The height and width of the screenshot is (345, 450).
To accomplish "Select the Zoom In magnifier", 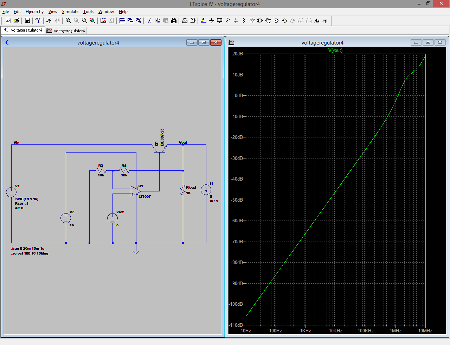I will tap(68, 21).
